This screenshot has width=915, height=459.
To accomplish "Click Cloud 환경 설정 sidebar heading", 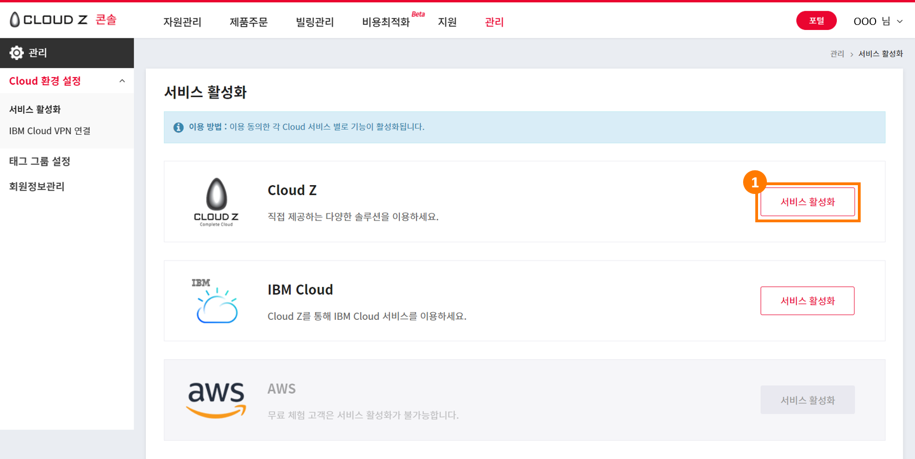I will point(45,81).
